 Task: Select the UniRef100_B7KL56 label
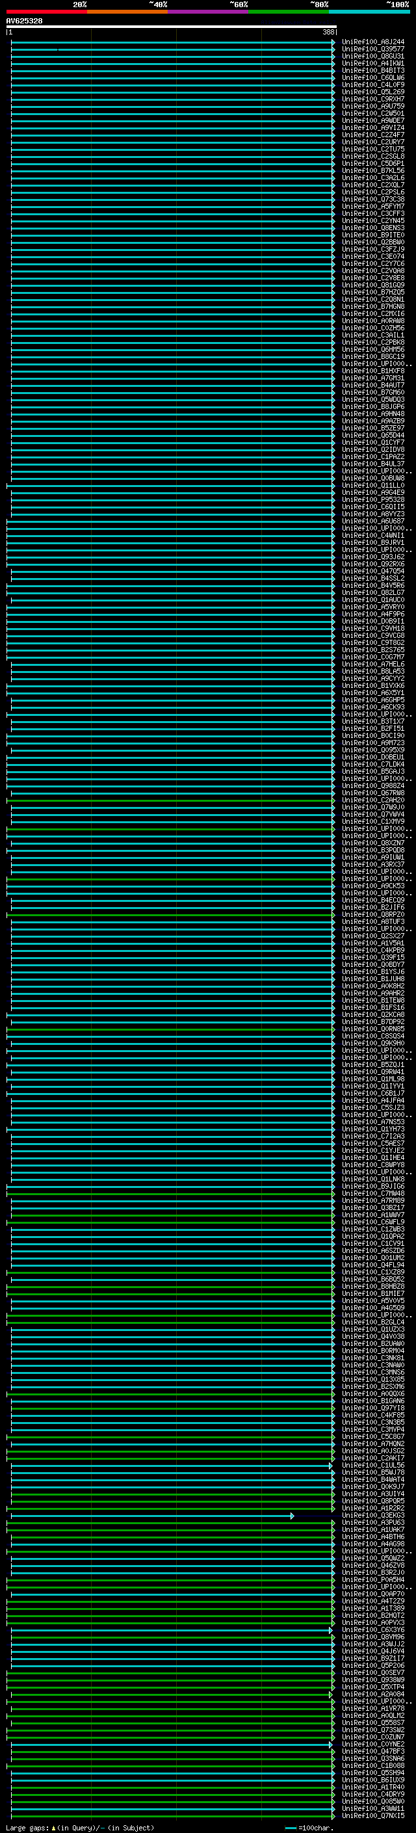click(372, 171)
